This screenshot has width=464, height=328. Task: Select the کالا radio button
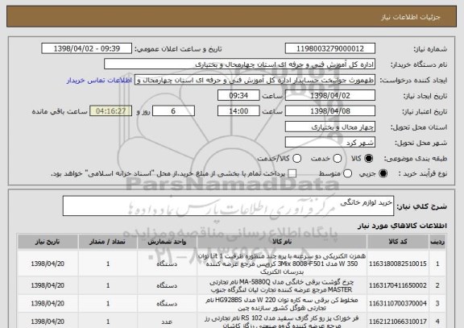(368, 159)
